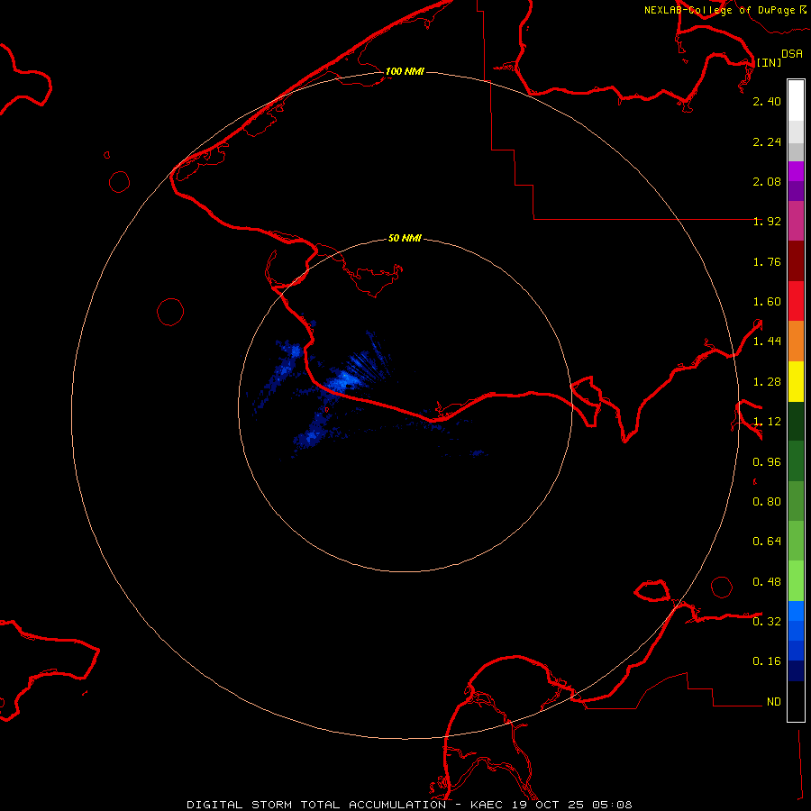Click the [IN] units label
Image resolution: width=811 pixels, height=811 pixels.
(x=769, y=62)
